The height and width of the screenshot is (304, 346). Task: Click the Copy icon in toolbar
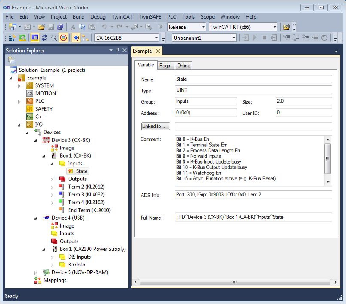coord(82,27)
